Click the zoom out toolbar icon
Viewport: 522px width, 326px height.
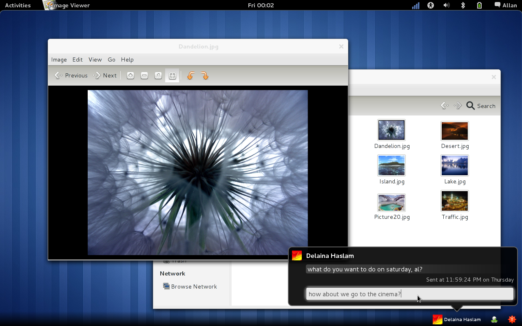click(x=144, y=76)
